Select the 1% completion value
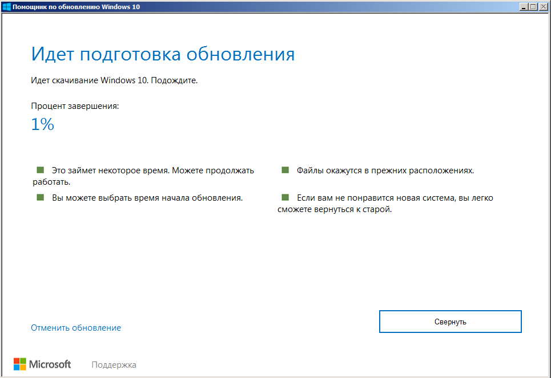This screenshot has width=551, height=378. [42, 124]
